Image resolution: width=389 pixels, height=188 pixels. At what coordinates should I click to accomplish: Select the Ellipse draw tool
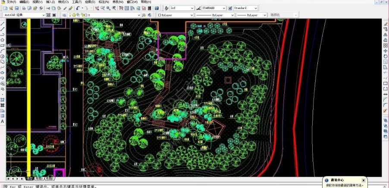pyautogui.click(x=3, y=72)
